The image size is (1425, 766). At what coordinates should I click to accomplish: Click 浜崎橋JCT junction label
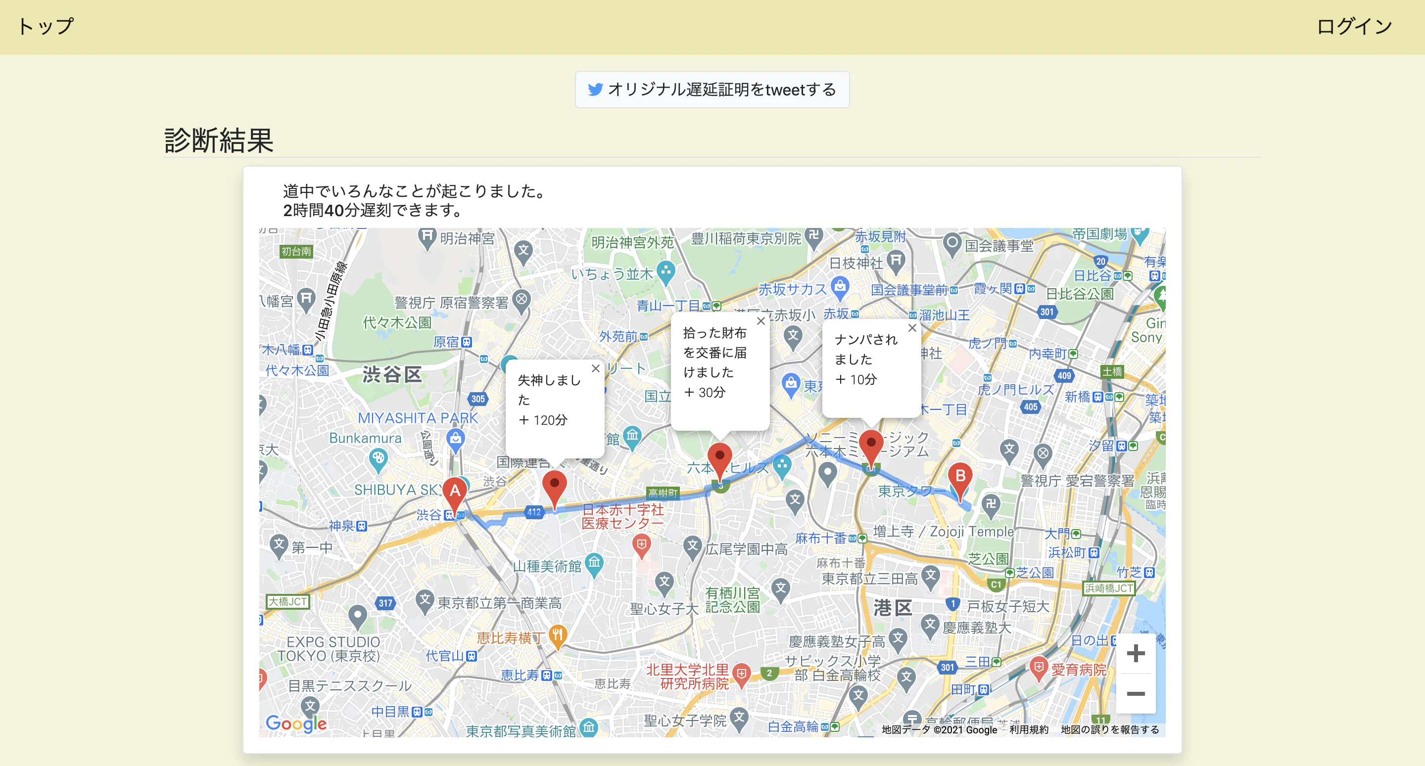pos(1108,588)
